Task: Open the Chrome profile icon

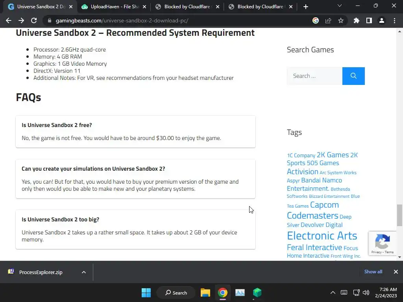Action: point(382,20)
